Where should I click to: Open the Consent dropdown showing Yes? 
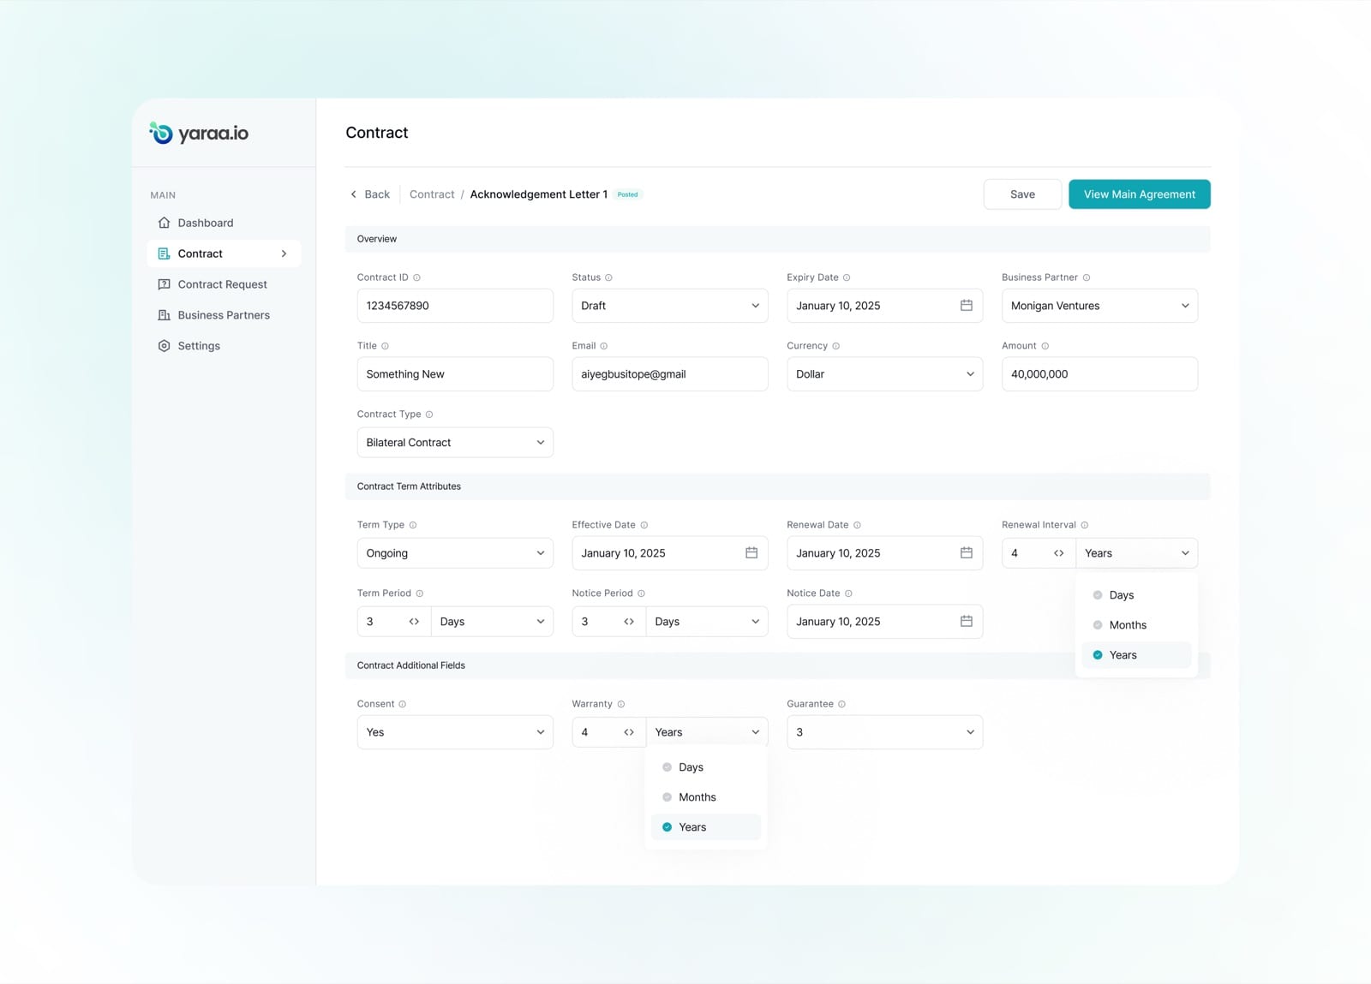click(x=455, y=732)
